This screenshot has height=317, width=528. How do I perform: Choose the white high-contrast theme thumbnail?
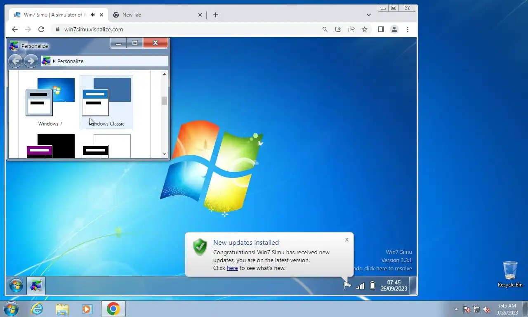106,146
